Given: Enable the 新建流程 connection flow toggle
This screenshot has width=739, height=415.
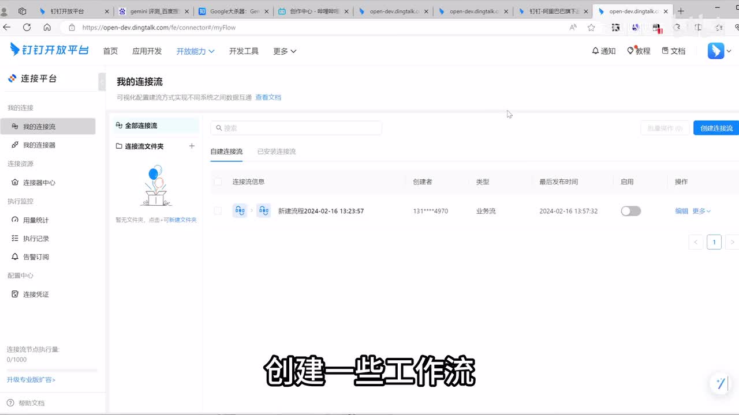Looking at the screenshot, I should [630, 211].
